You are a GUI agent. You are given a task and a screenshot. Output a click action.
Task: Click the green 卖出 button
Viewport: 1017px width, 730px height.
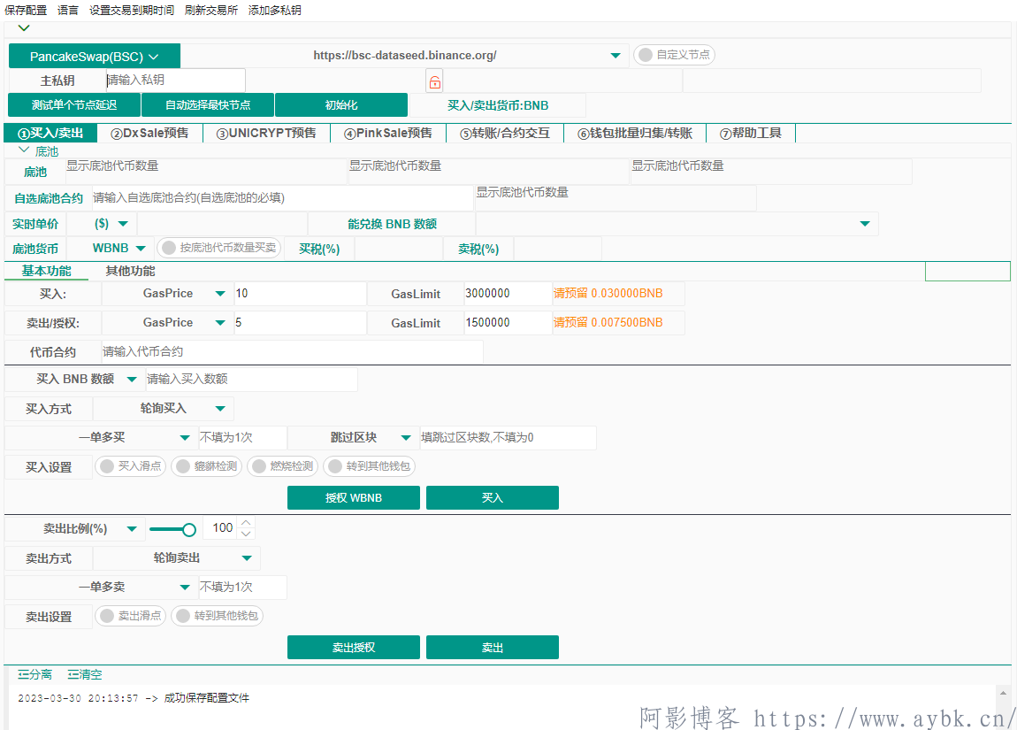point(493,647)
